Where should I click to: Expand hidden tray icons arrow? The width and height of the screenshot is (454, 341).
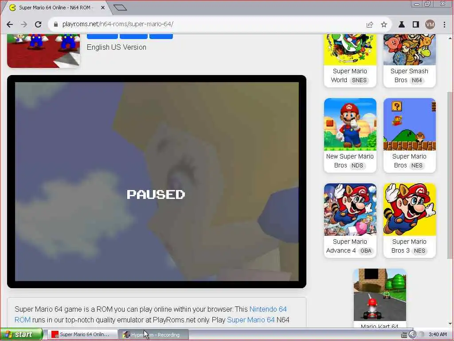tap(413, 335)
